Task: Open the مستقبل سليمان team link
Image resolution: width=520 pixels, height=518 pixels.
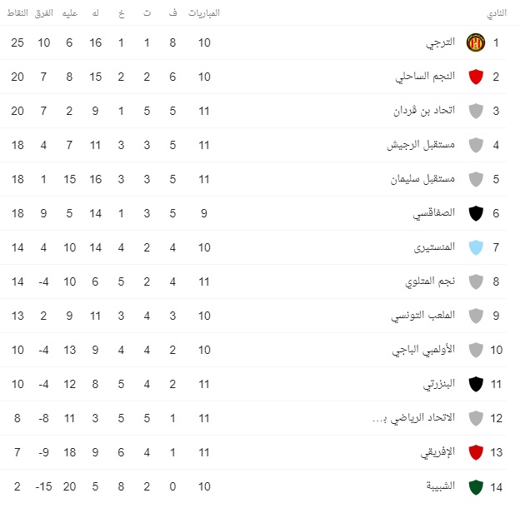Action: 422,179
